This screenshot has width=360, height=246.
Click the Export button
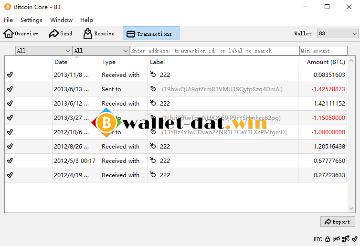(x=338, y=222)
